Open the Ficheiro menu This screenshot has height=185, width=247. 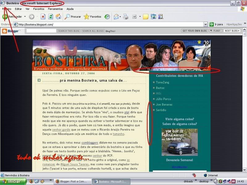[x=6, y=9]
